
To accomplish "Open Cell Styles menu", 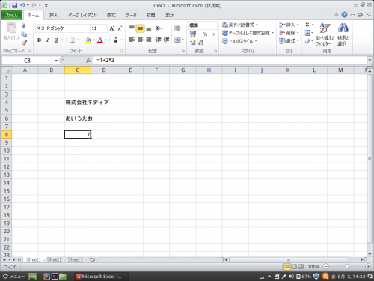I will (x=239, y=41).
